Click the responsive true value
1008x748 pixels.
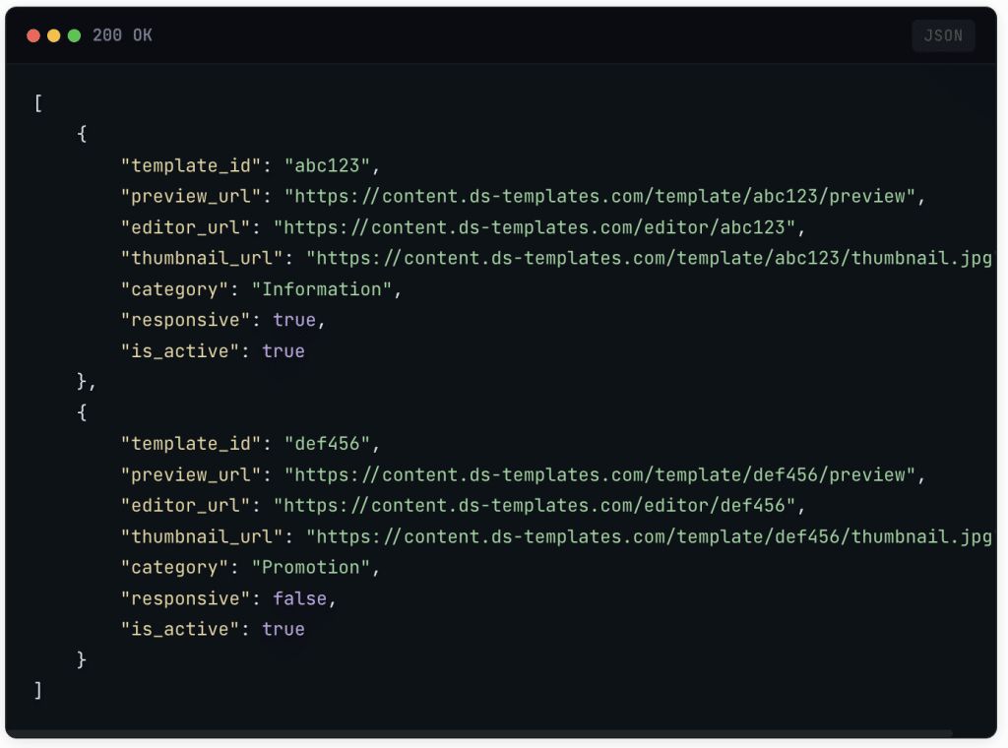pyautogui.click(x=294, y=320)
